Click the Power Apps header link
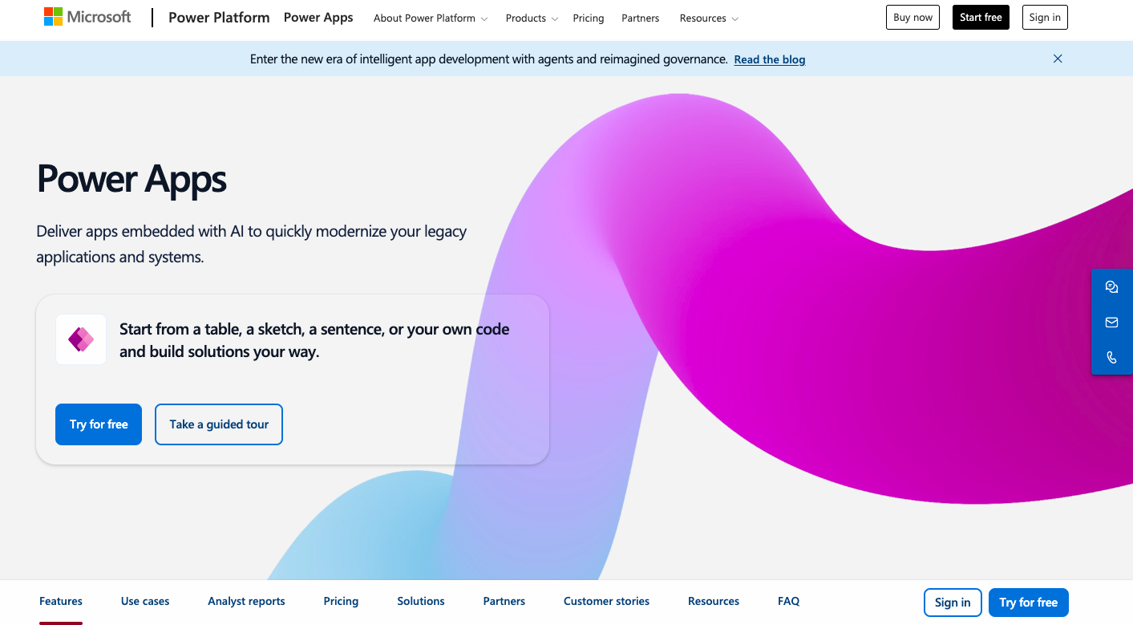The width and height of the screenshot is (1133, 625). tap(318, 18)
